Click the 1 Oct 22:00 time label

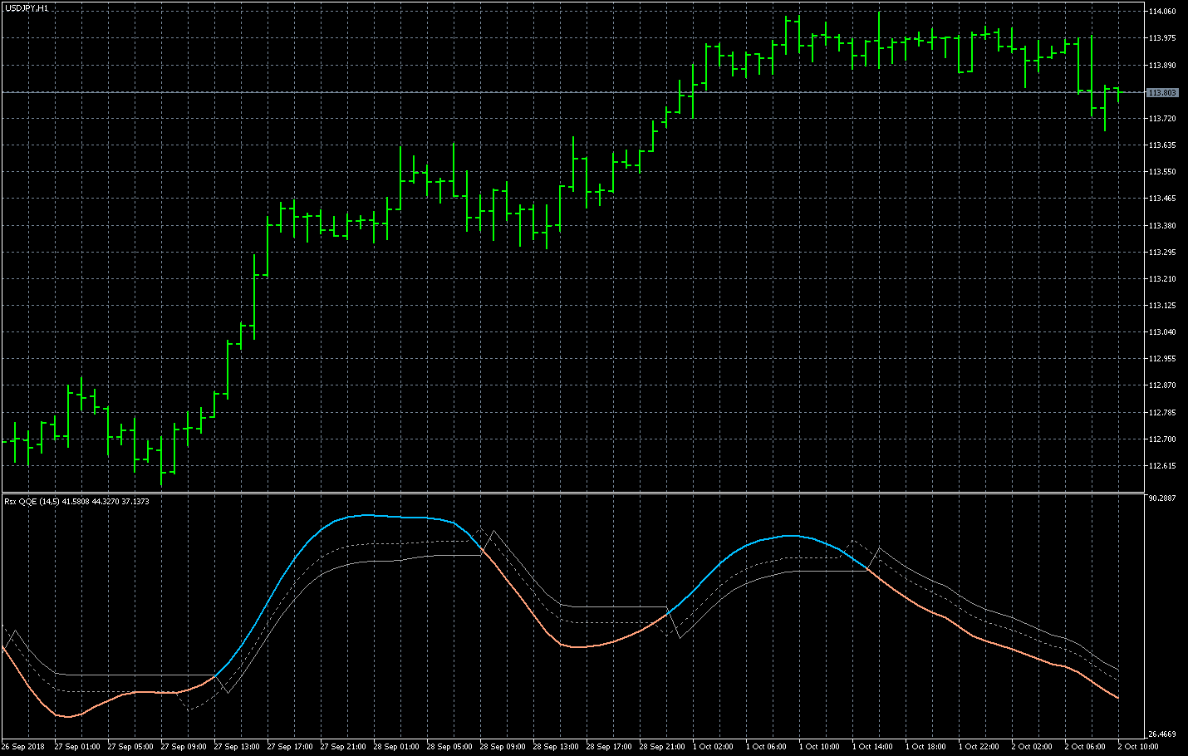pos(979,747)
